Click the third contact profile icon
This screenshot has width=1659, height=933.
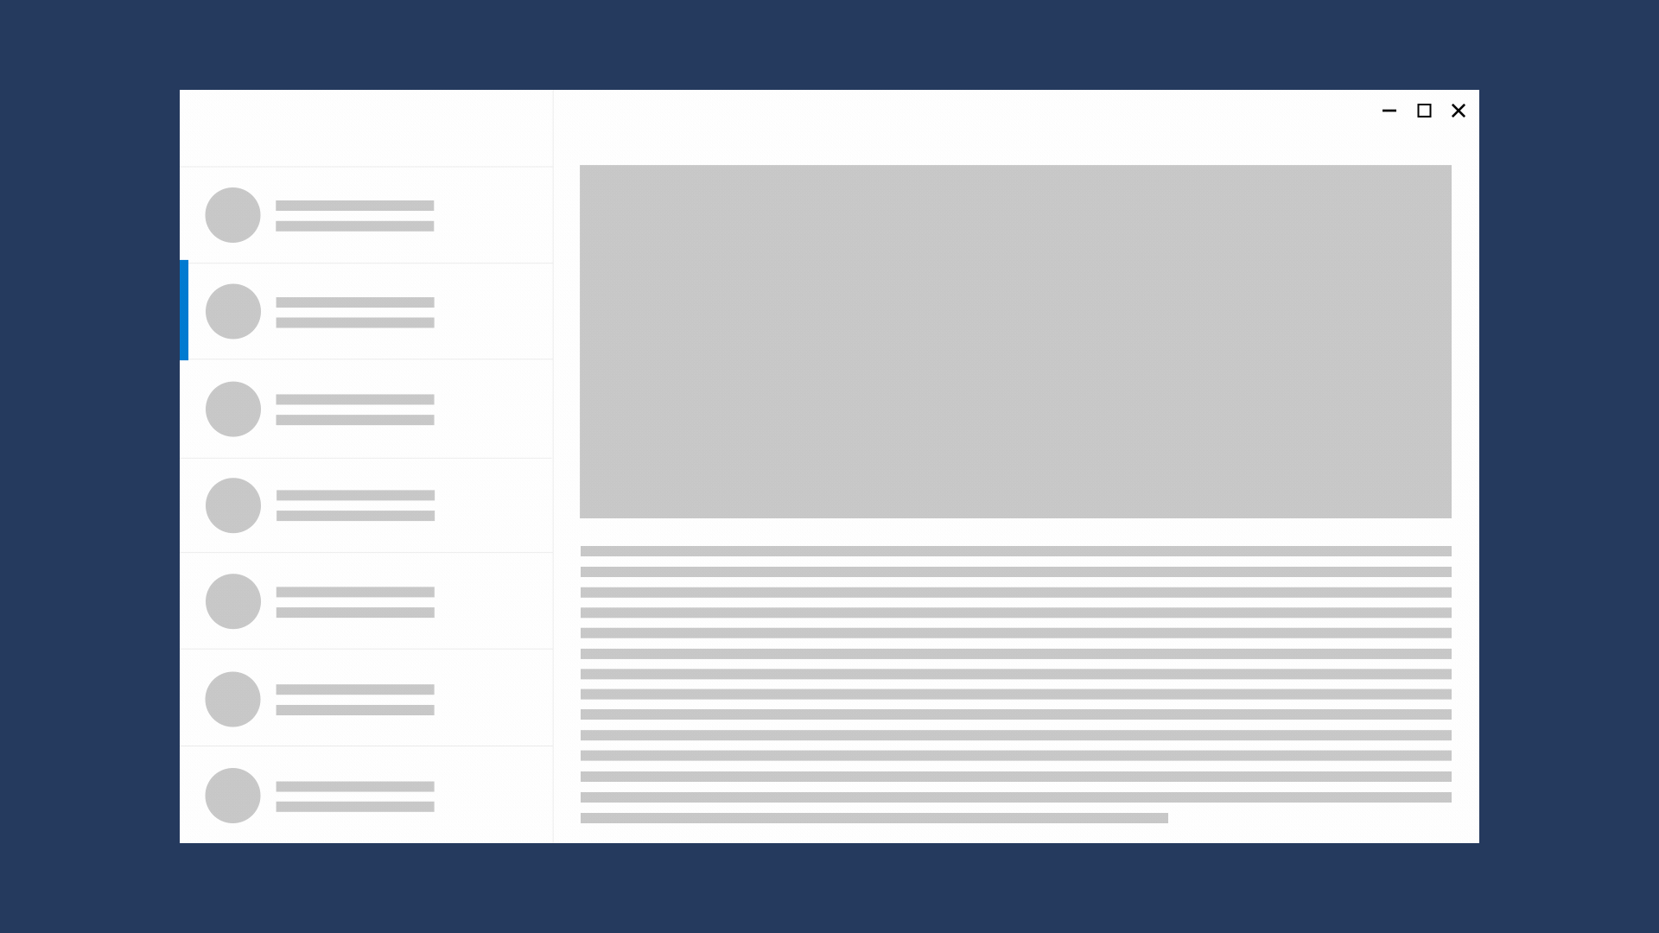(x=232, y=408)
